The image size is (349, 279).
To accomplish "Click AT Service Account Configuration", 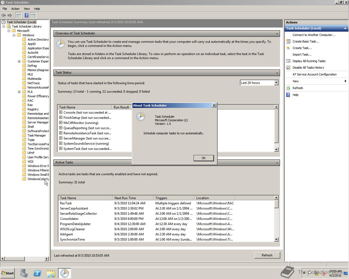I will pyautogui.click(x=314, y=74).
